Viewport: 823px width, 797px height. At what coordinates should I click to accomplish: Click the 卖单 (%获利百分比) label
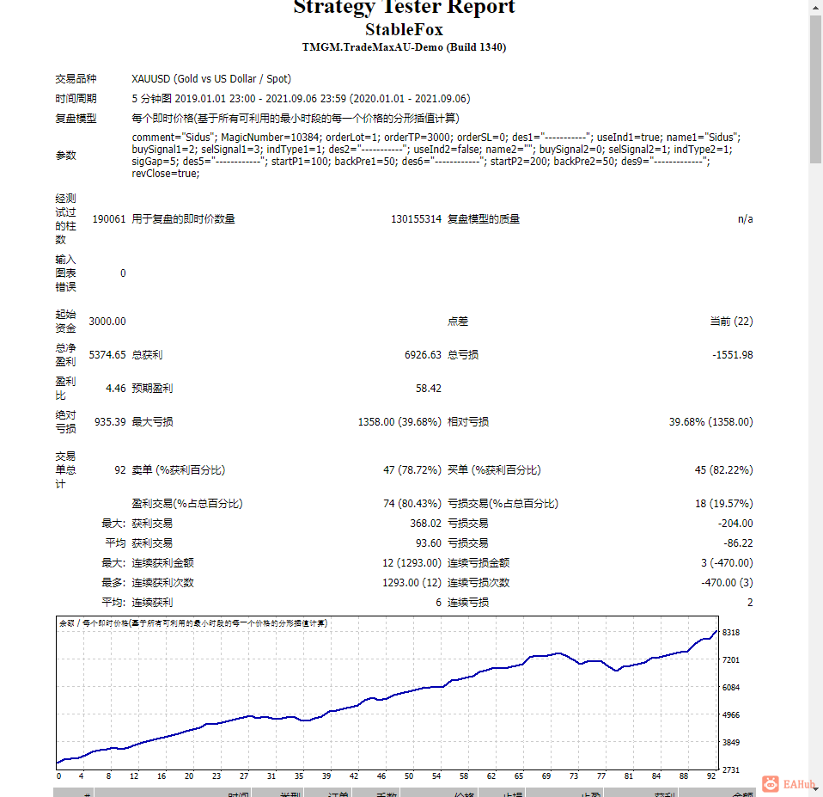coord(179,470)
